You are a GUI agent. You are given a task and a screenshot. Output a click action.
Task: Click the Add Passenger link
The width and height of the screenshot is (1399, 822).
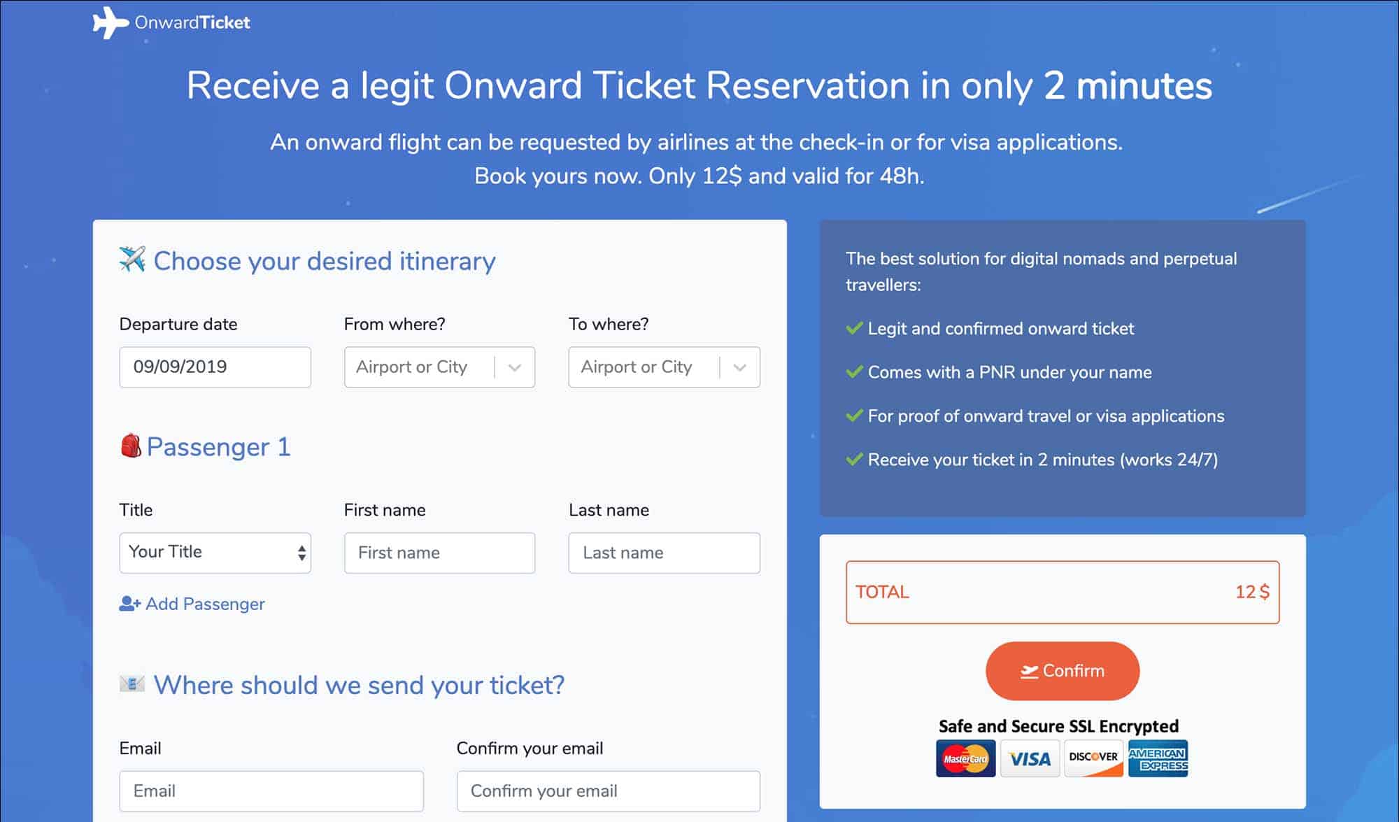point(192,603)
